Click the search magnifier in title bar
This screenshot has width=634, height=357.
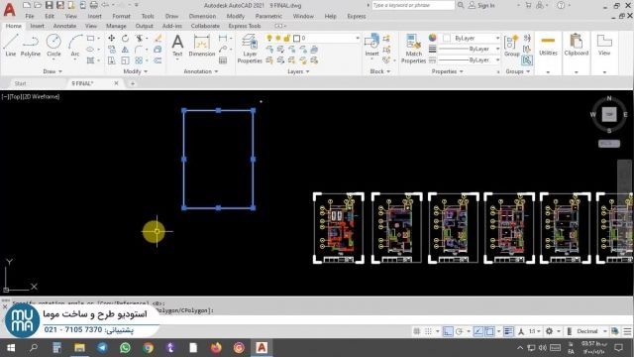[x=461, y=5]
